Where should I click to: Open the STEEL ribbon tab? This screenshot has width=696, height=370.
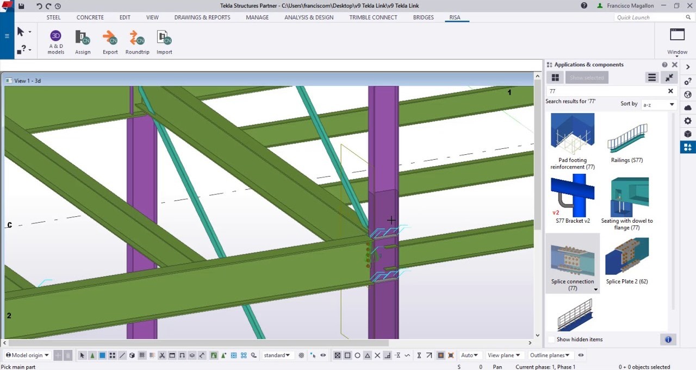(53, 17)
